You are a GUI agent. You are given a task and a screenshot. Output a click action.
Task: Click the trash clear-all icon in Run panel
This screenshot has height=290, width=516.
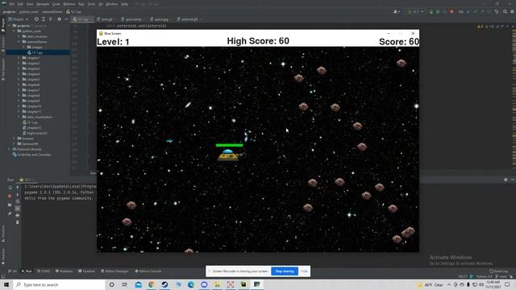(x=18, y=222)
